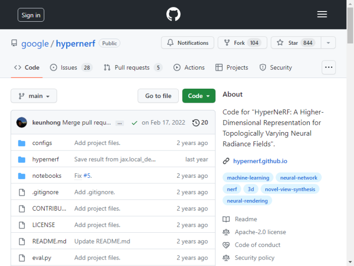This screenshot has height=266, width=354.
Task: Open keunhong's profile link
Action: 46,122
